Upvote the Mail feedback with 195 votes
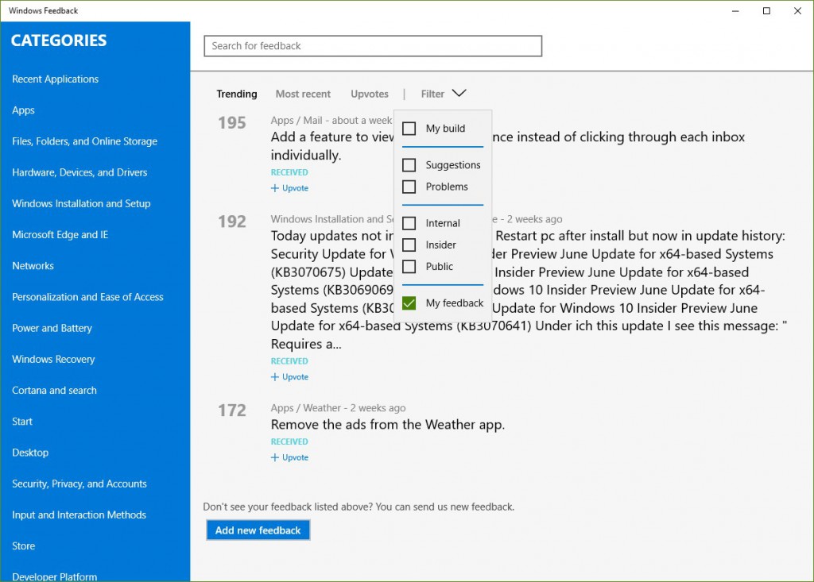 click(x=289, y=187)
